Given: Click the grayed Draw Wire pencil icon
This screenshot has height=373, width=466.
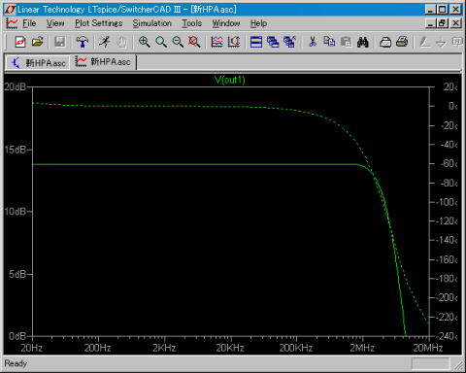Looking at the screenshot, I should [424, 42].
